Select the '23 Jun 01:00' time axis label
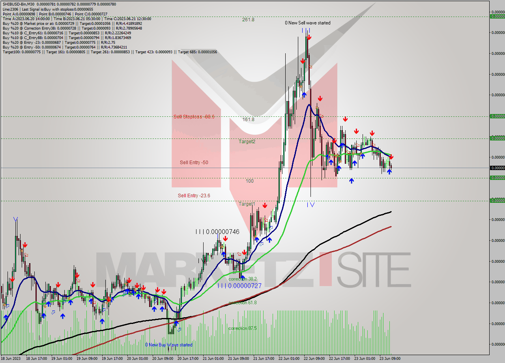Screen dimensions: 505x363 365,359
